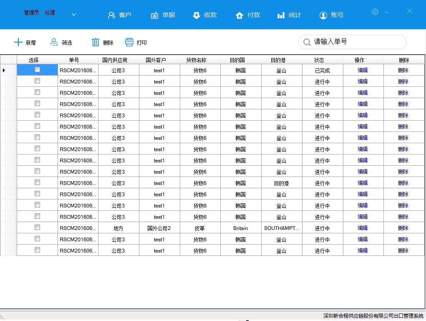This screenshot has width=426, height=321.
Task: Click the 删除 column header
Action: coord(404,60)
